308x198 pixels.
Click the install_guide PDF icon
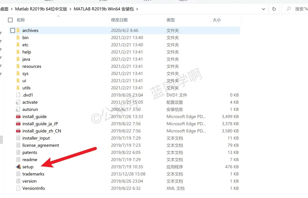pyautogui.click(x=18, y=117)
